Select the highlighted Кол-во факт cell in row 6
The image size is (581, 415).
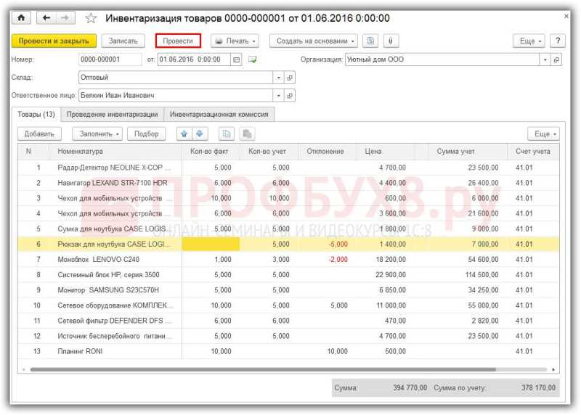pos(211,245)
